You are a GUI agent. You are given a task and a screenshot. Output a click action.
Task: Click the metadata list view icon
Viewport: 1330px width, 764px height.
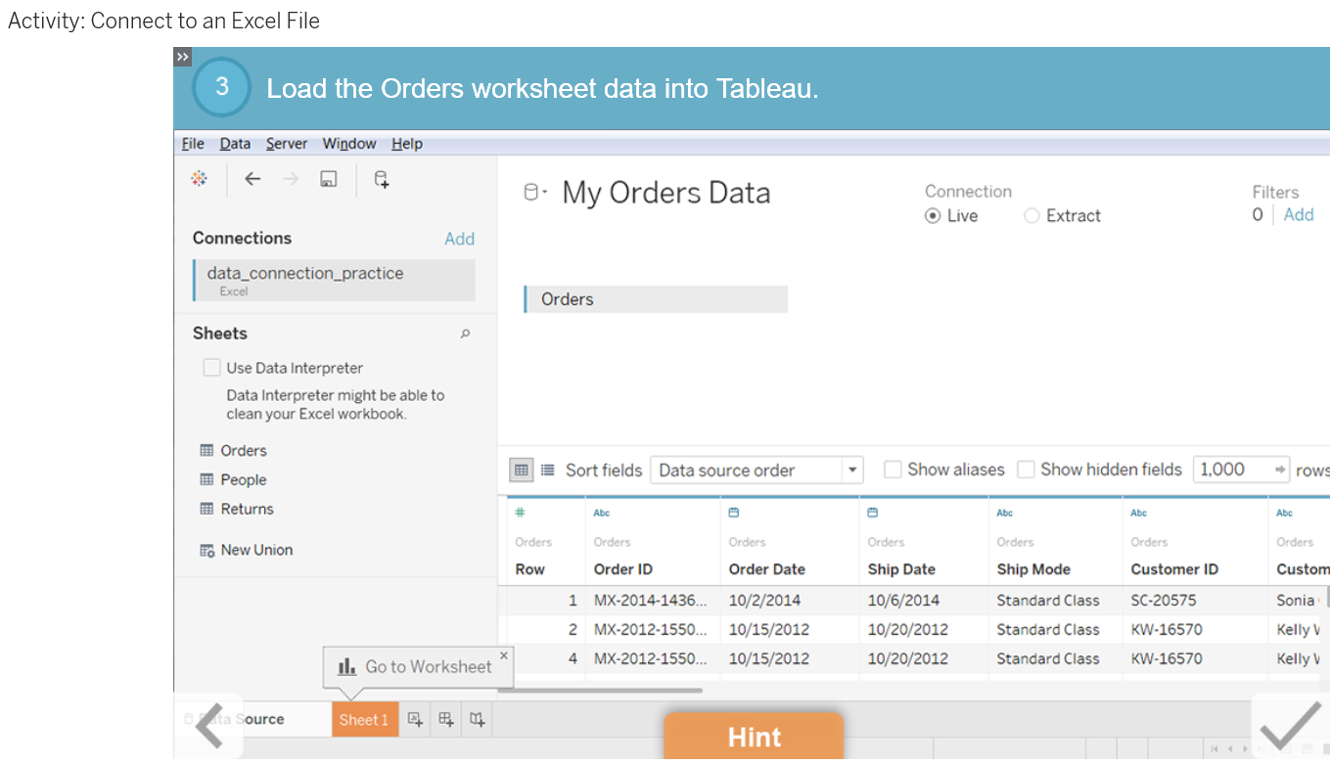tap(548, 470)
